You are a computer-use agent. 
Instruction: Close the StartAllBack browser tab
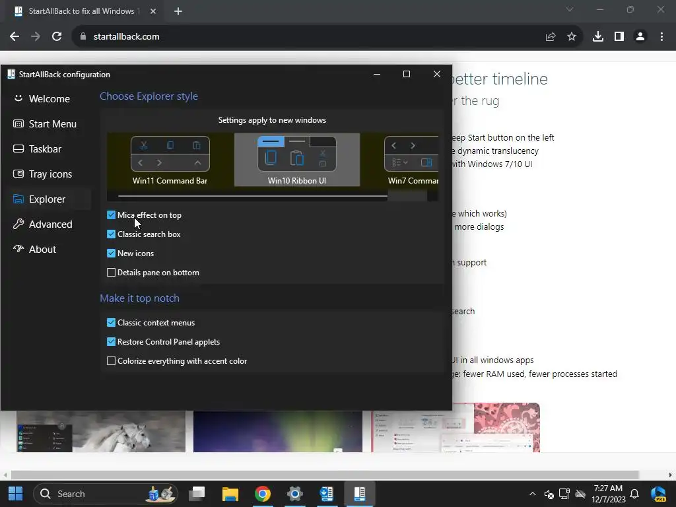click(153, 11)
